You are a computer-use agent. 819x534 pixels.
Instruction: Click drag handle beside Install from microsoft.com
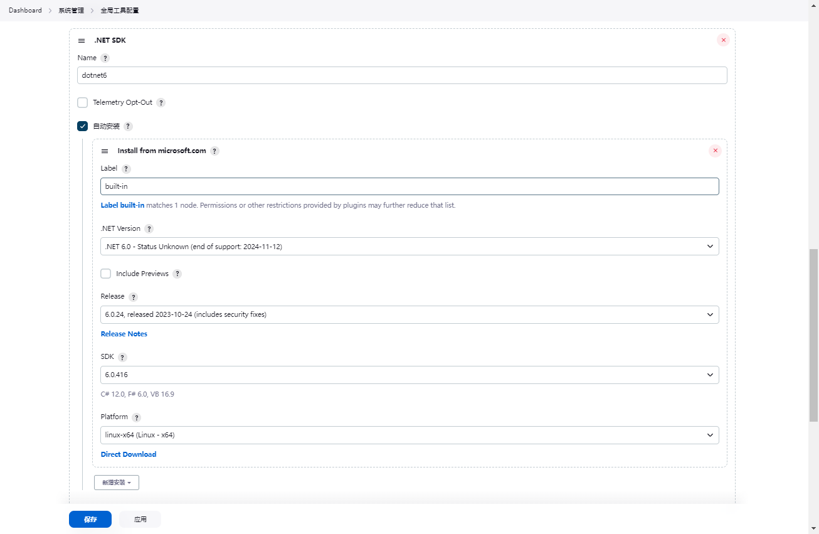tap(105, 151)
